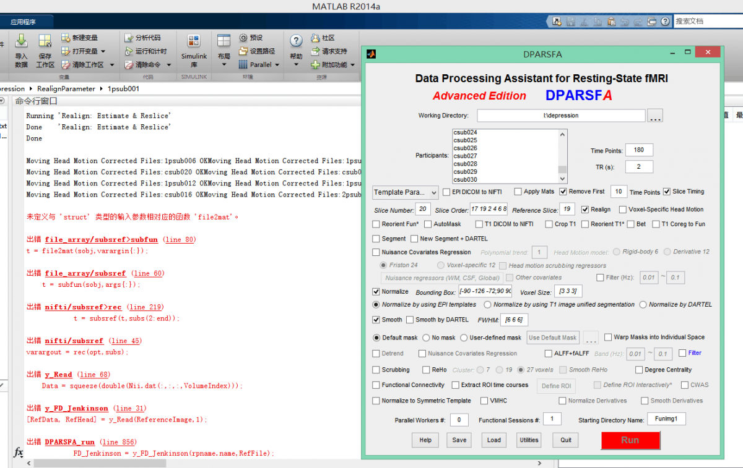Uncheck the Remove First checkbox
743x468 pixels.
click(x=563, y=192)
